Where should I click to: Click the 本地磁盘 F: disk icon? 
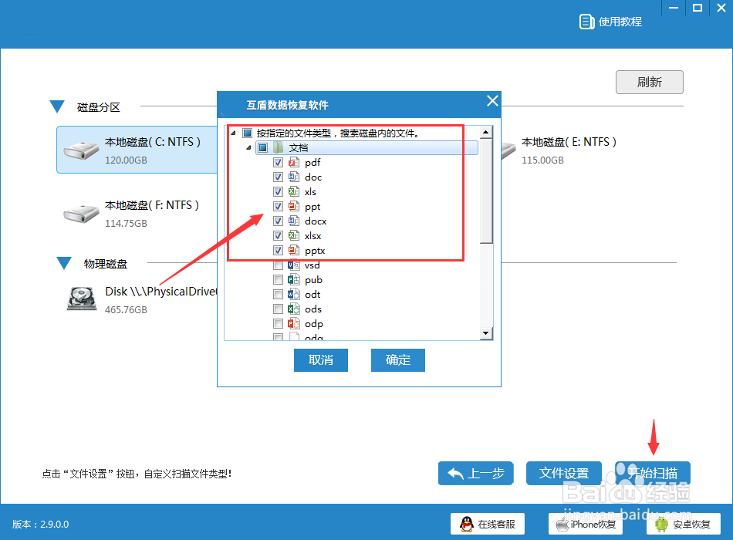click(80, 212)
